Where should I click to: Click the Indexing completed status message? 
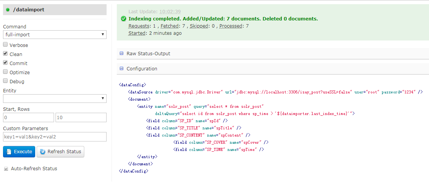point(223,19)
